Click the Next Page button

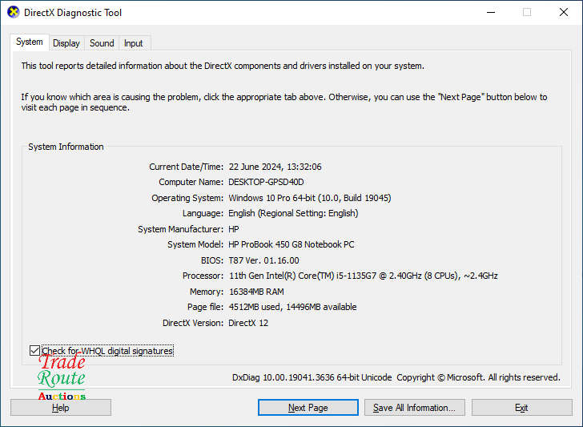[308, 408]
